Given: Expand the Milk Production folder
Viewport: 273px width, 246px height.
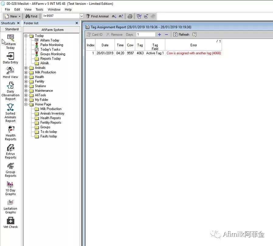Looking at the screenshot, I should [26, 72].
